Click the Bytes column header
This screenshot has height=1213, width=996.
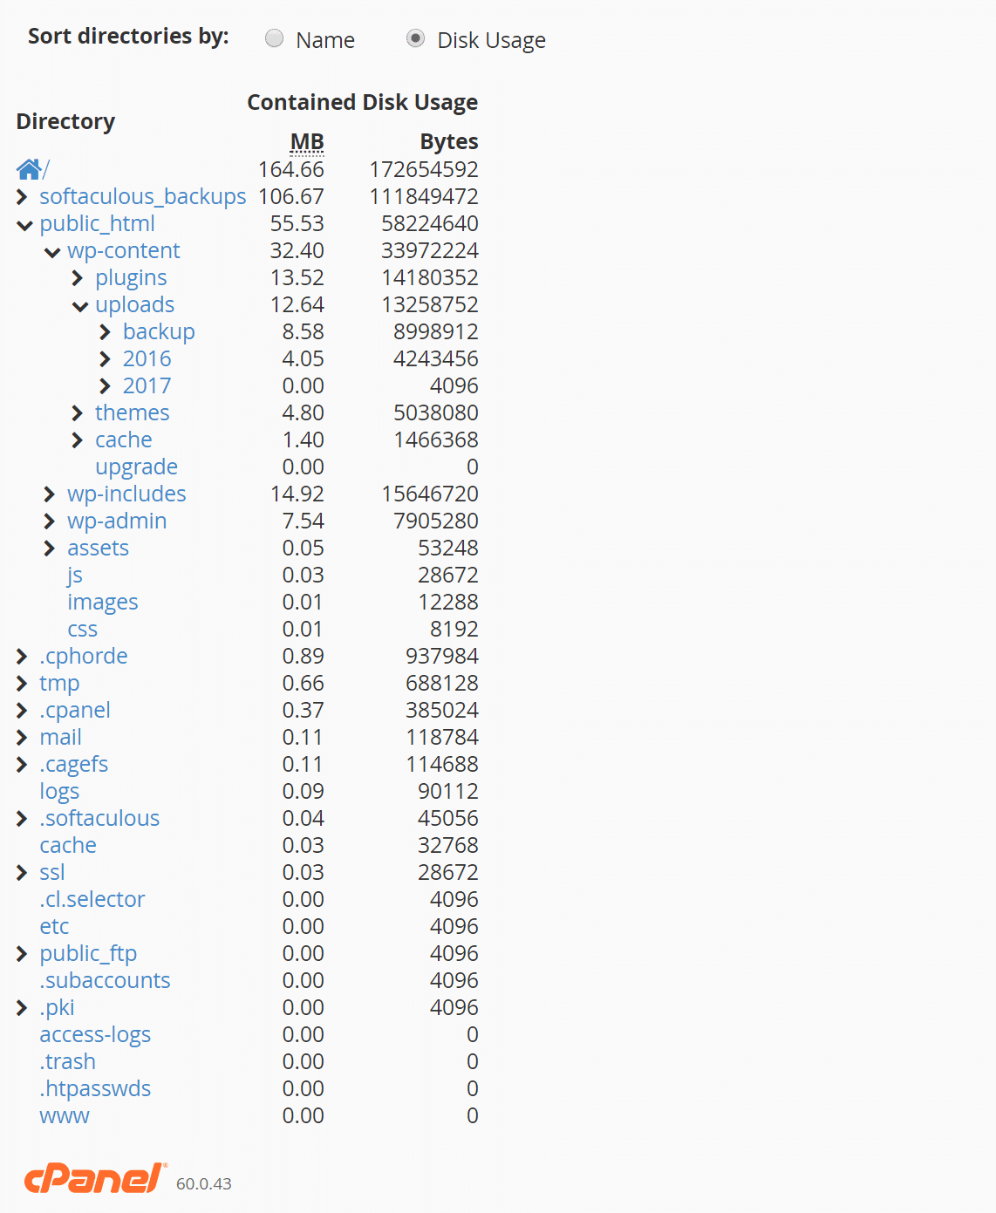tap(448, 141)
